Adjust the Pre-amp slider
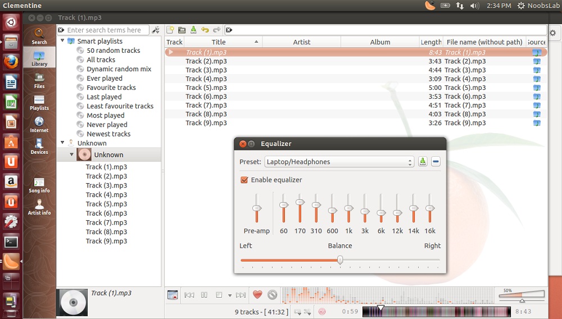Image resolution: width=562 pixels, height=319 pixels. (x=257, y=208)
